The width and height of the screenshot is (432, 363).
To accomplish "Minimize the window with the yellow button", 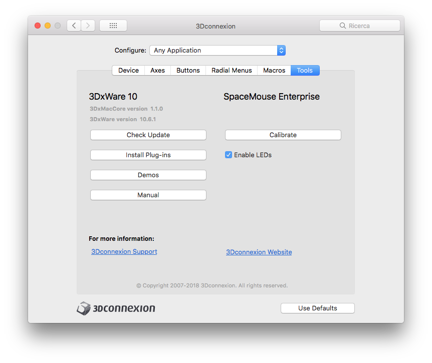I will [x=48, y=26].
